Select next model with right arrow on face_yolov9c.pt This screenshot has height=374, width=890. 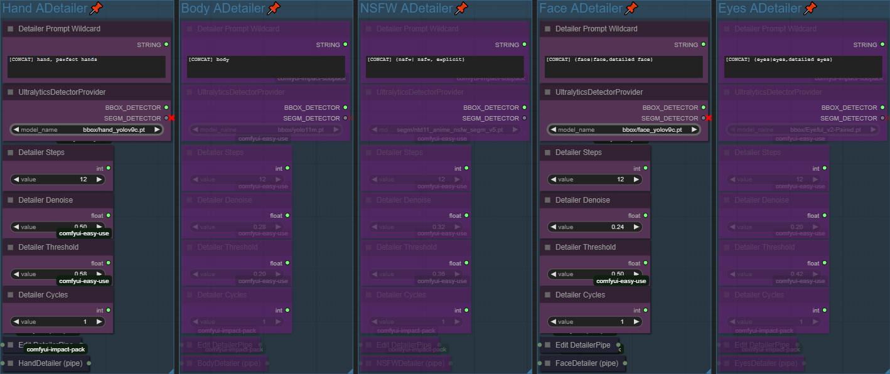tap(694, 129)
